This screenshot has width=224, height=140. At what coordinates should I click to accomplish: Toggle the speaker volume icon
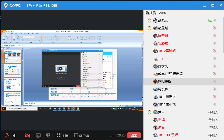(14, 135)
